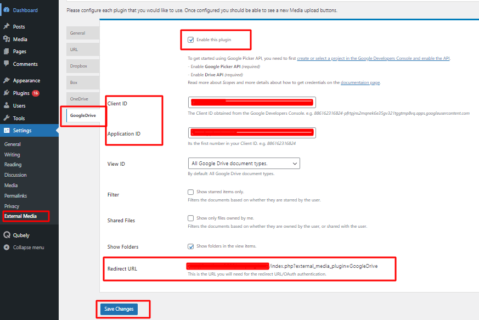Click Collapse menu text
Viewport: 479px width, 320px height.
click(x=29, y=247)
